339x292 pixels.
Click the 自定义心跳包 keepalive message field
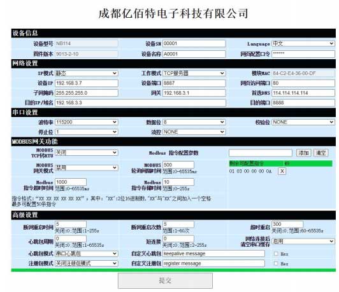tap(213, 254)
